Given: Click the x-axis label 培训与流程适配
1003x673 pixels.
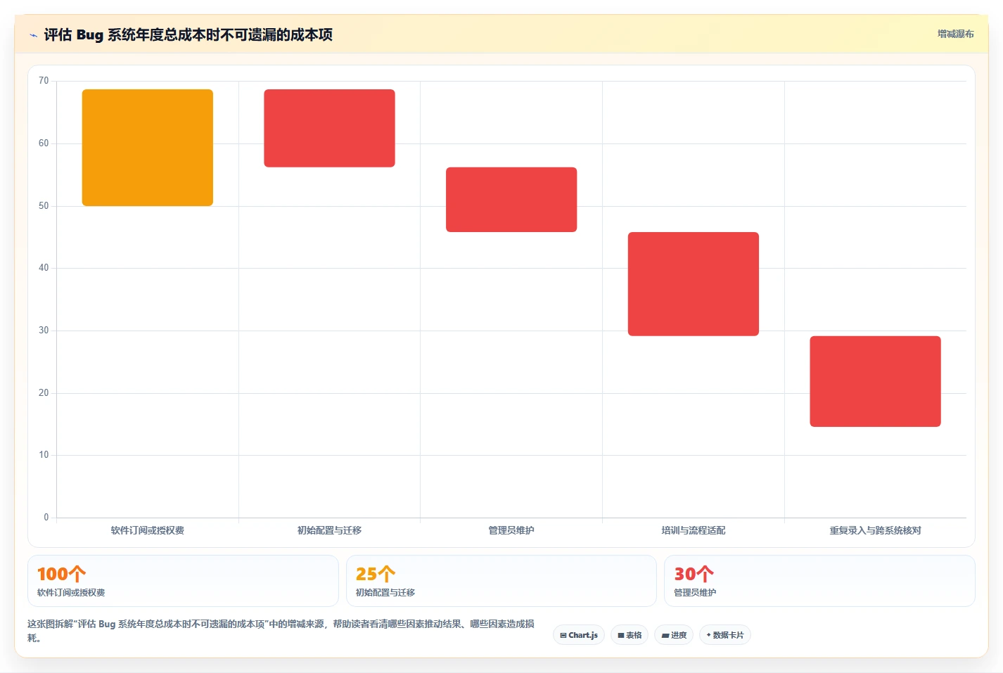Looking at the screenshot, I should pos(694,530).
